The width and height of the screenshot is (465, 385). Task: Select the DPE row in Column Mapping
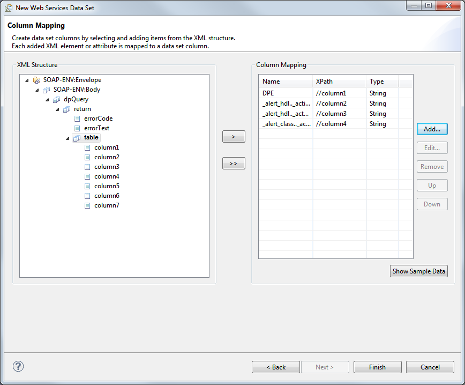coord(268,93)
